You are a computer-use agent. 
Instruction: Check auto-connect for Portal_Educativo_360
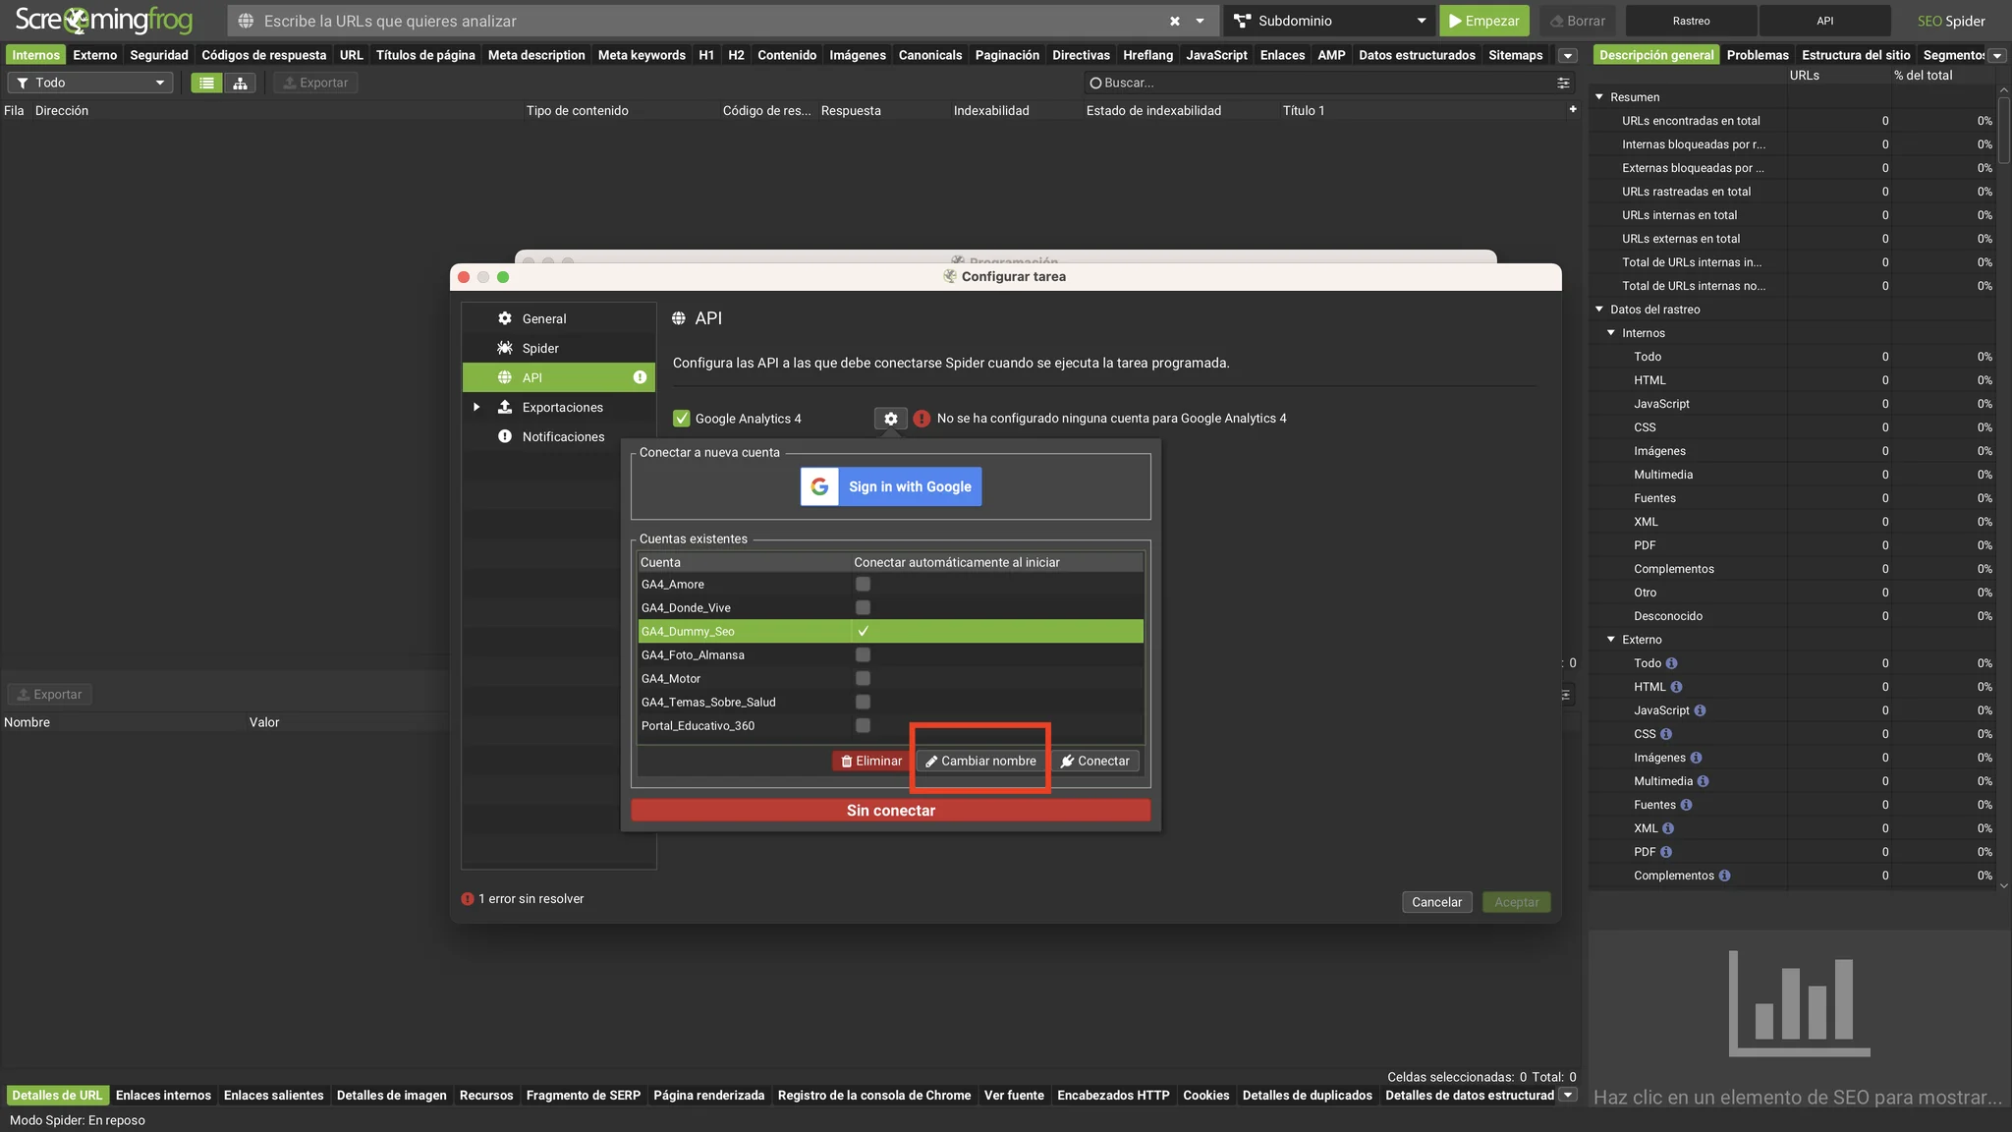pos(863,725)
